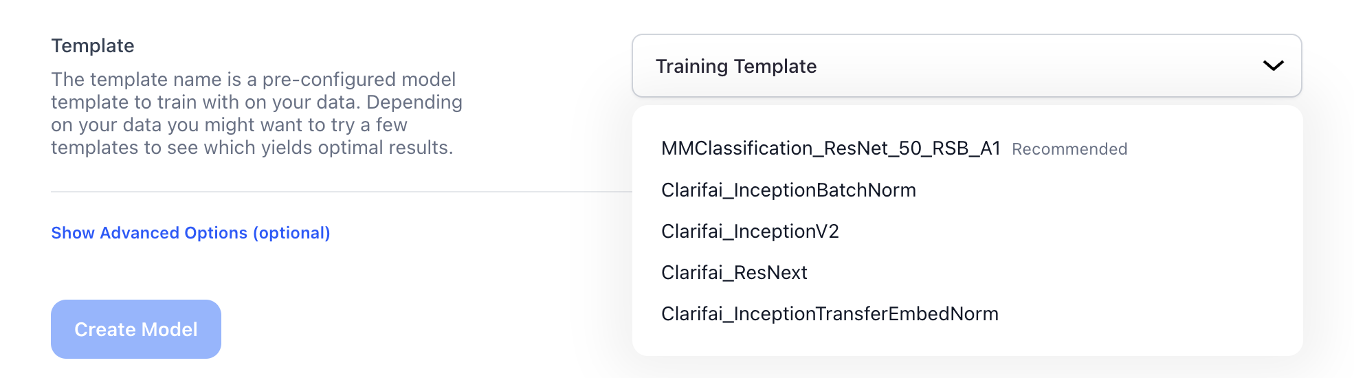Click 'Depending' in the template description

(x=414, y=102)
